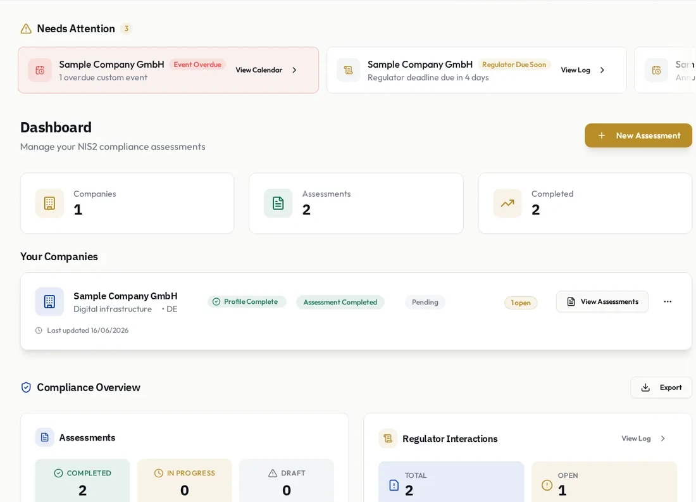The height and width of the screenshot is (502, 696).
Task: Click 'Manage your NIS2 compliance assessments' subtitle
Action: (113, 147)
